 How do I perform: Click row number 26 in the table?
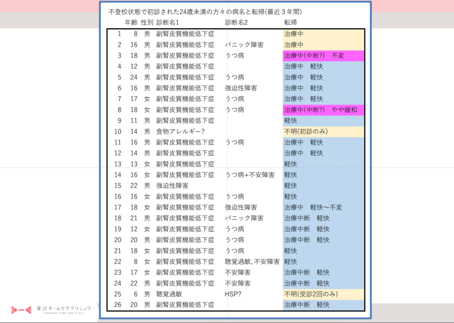117,304
